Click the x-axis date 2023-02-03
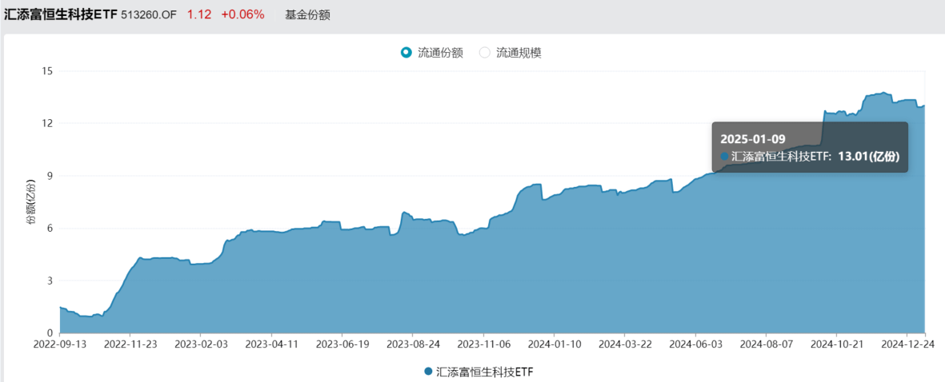This screenshot has height=382, width=945. (201, 344)
